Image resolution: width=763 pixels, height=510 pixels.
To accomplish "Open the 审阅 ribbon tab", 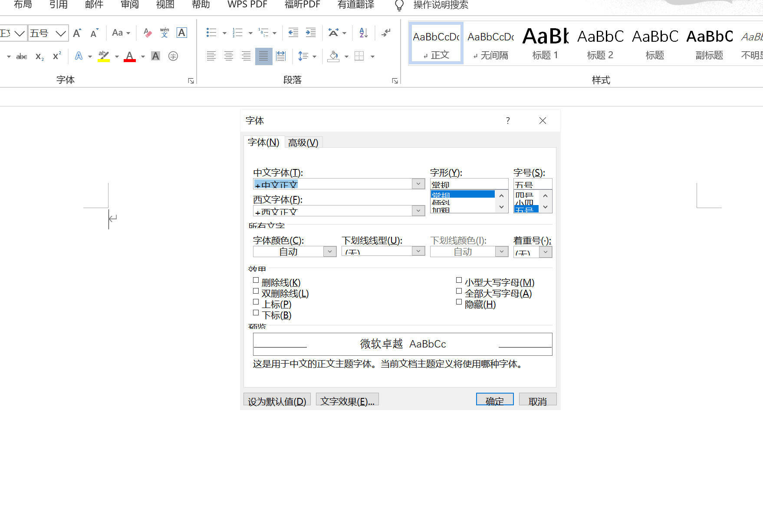I will click(x=130, y=5).
